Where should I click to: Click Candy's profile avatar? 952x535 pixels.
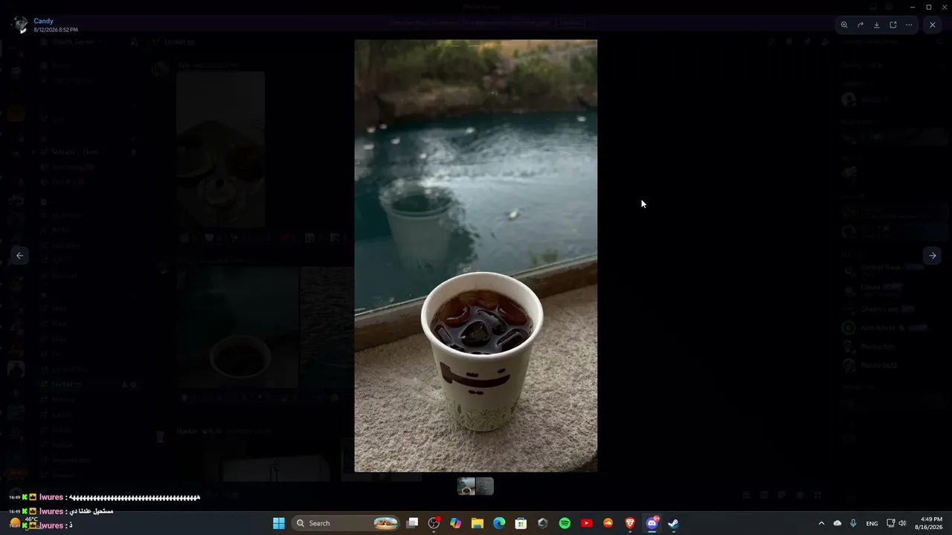20,25
